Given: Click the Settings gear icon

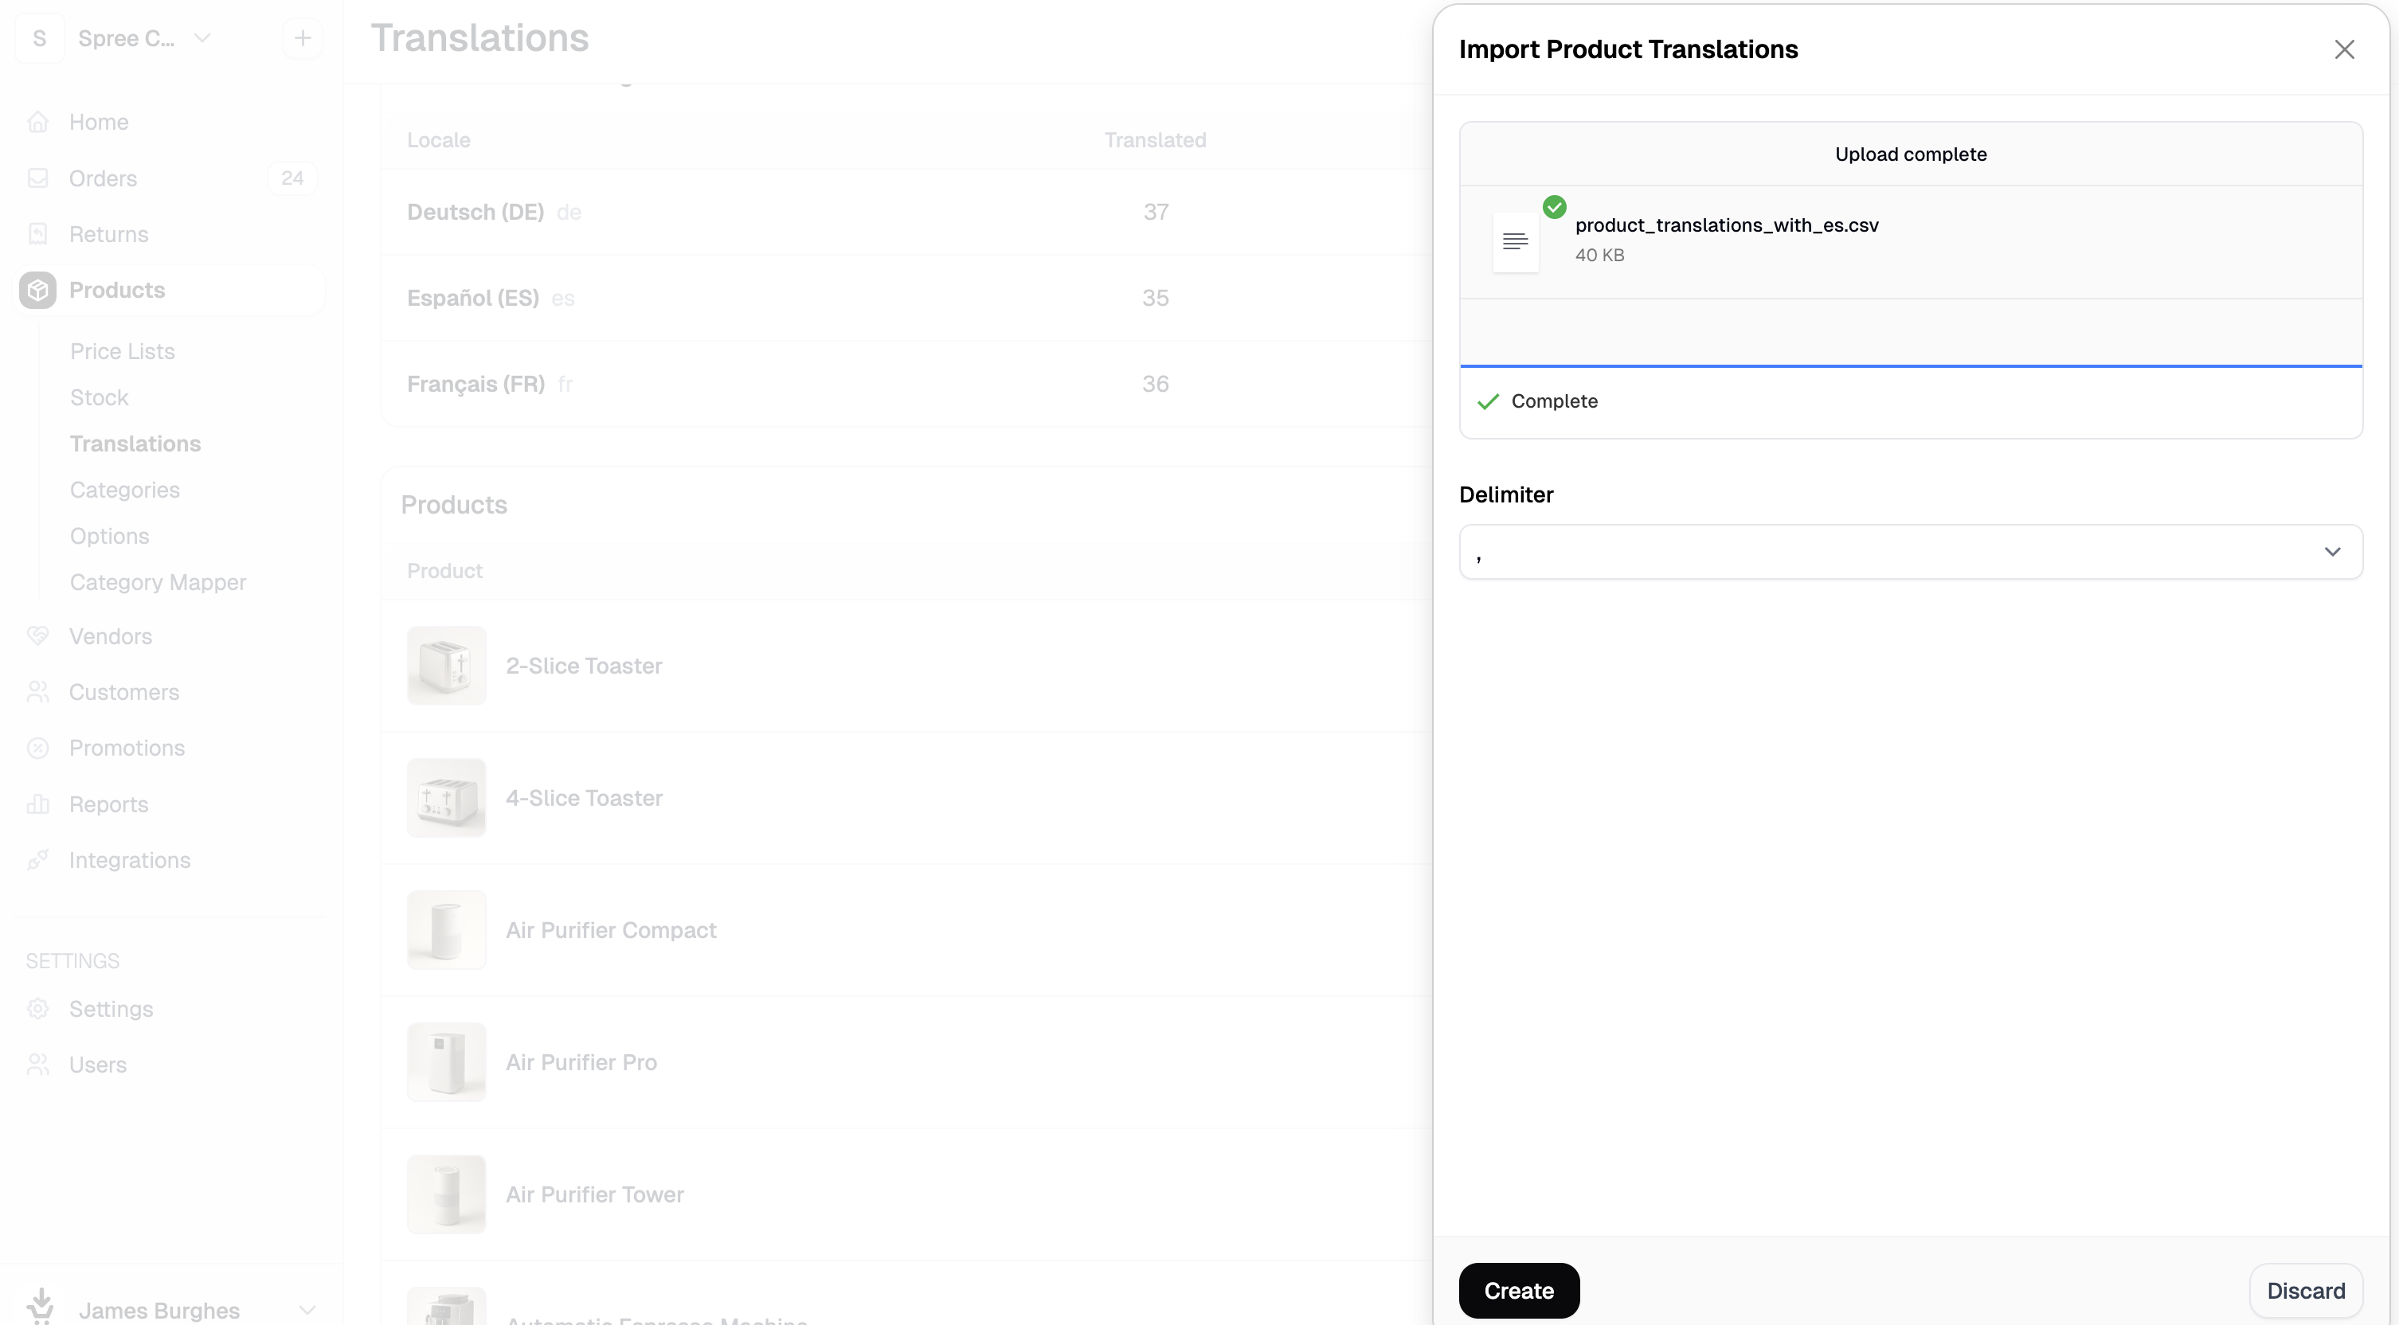Looking at the screenshot, I should point(38,1008).
